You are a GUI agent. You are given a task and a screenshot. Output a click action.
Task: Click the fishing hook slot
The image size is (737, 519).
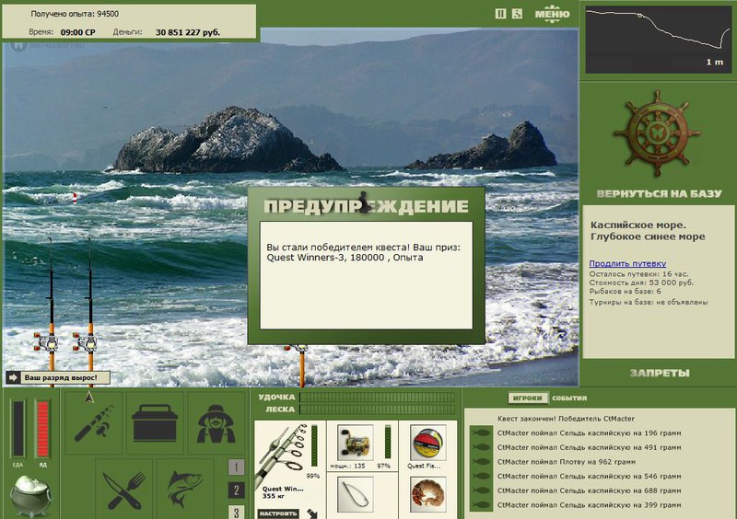[x=355, y=494]
